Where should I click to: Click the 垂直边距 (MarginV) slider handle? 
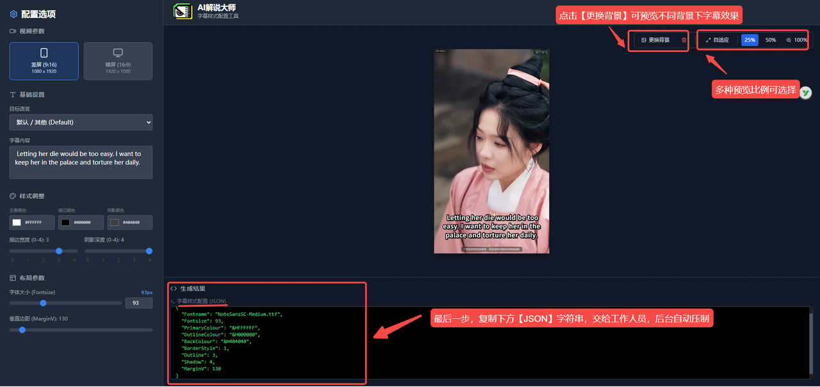click(22, 330)
